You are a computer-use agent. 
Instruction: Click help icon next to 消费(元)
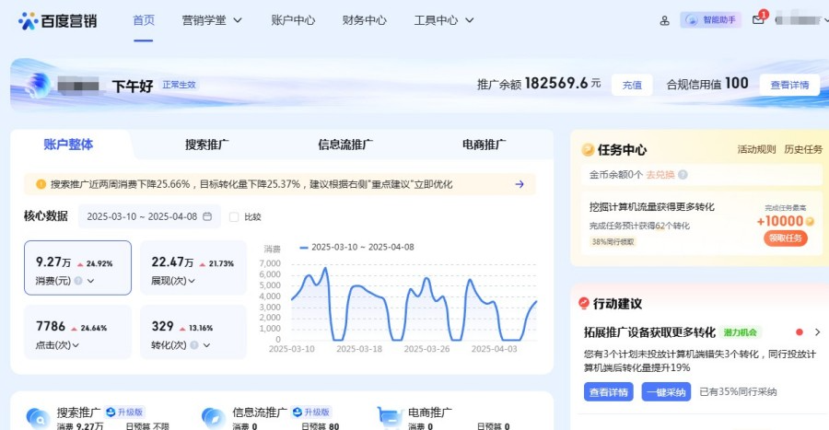point(78,282)
